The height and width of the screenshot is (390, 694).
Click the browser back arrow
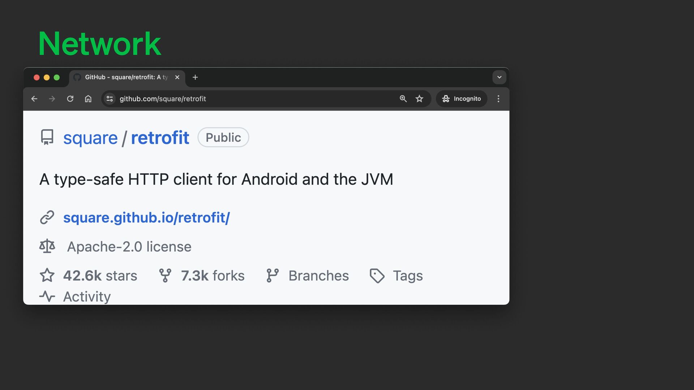click(34, 99)
